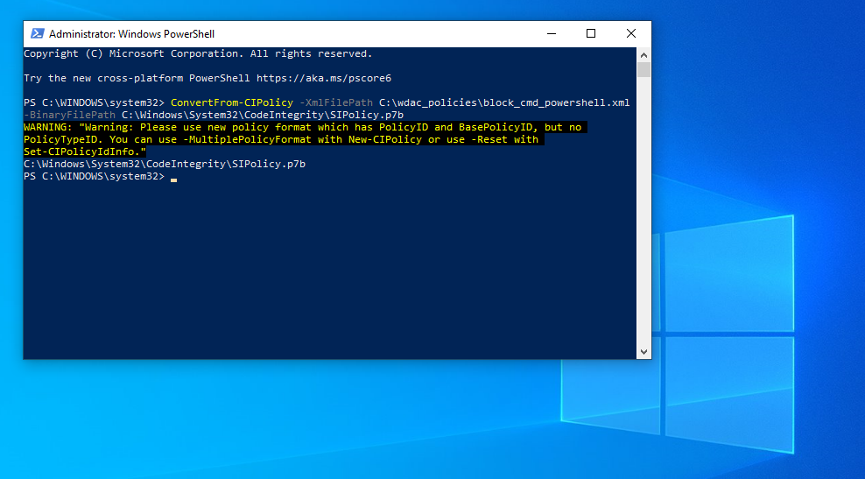865x479 pixels.
Task: Click the SIPolicy.p7b output path line
Action: pos(165,164)
